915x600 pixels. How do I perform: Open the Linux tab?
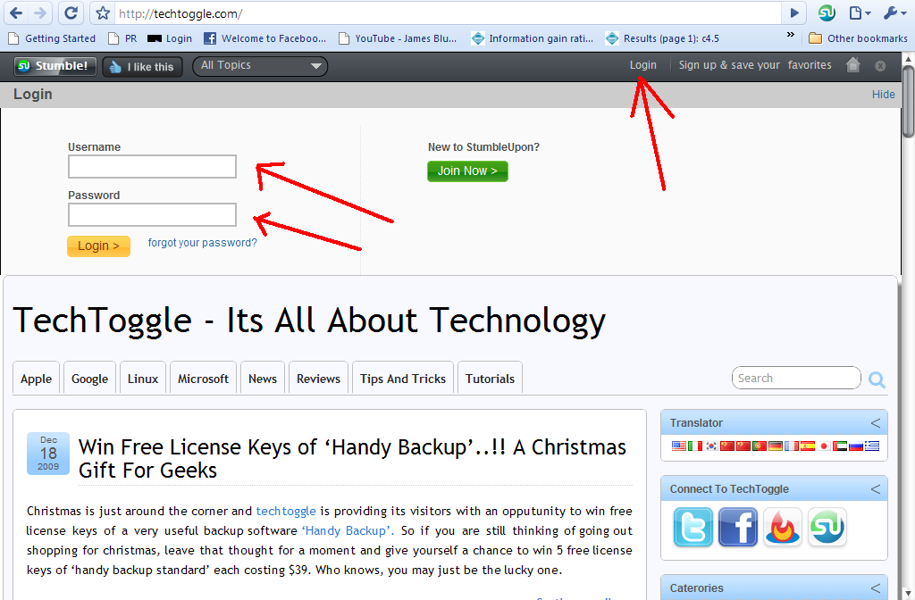(x=143, y=379)
